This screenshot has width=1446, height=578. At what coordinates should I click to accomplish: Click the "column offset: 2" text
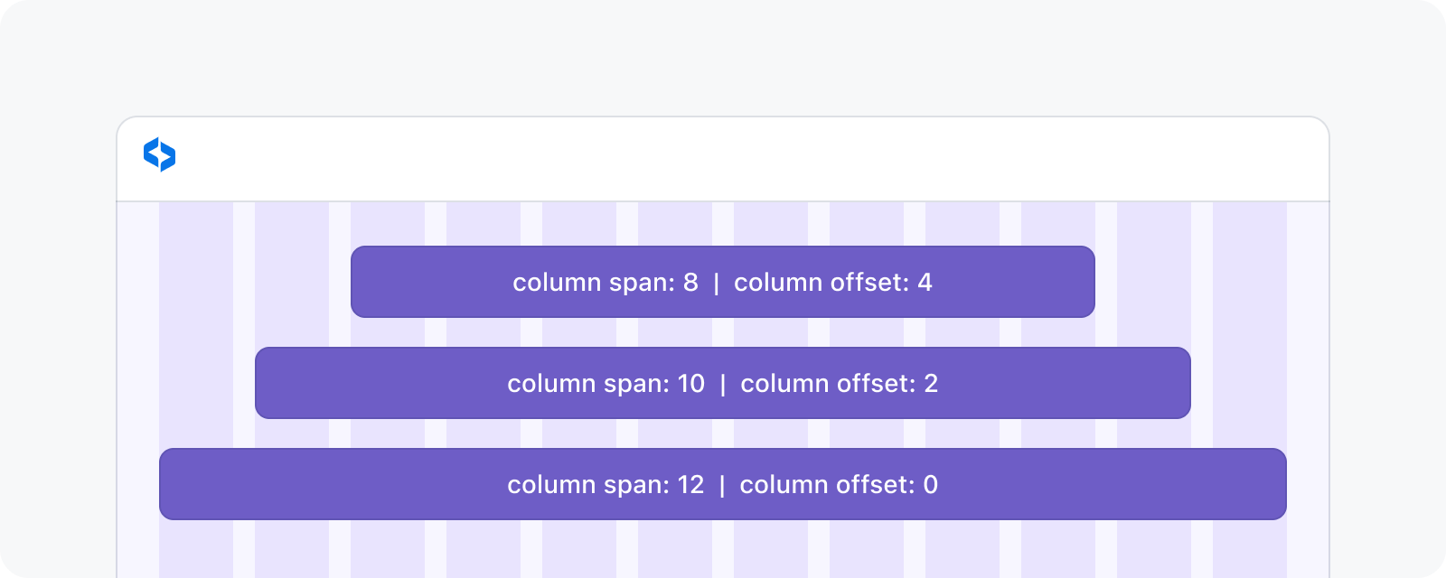[839, 384]
